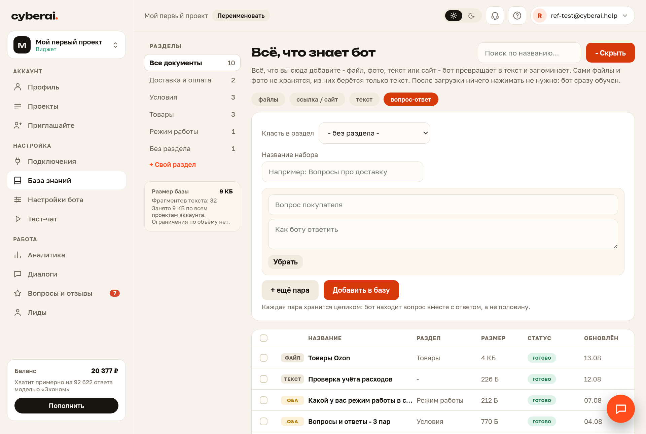Select the вопрос-ответ tab
646x434 pixels.
pyautogui.click(x=411, y=100)
